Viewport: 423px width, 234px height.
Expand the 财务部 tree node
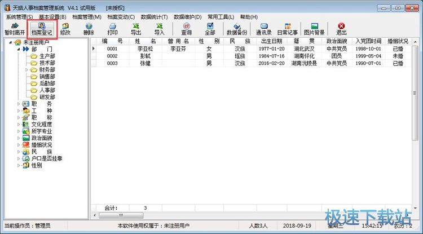pos(27,70)
